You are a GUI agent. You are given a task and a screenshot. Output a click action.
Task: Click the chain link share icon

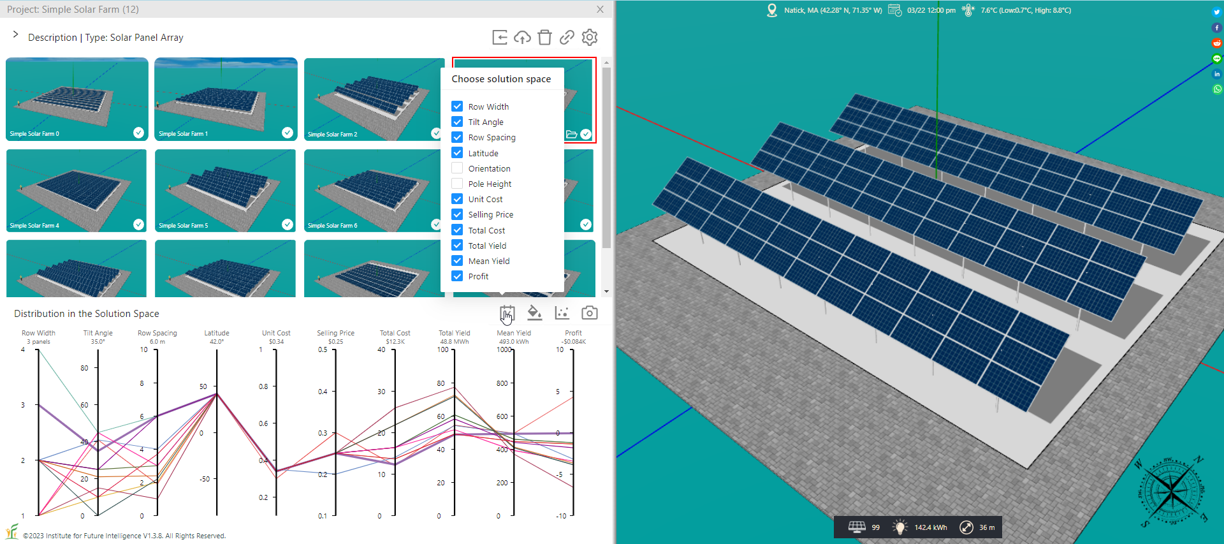point(567,38)
